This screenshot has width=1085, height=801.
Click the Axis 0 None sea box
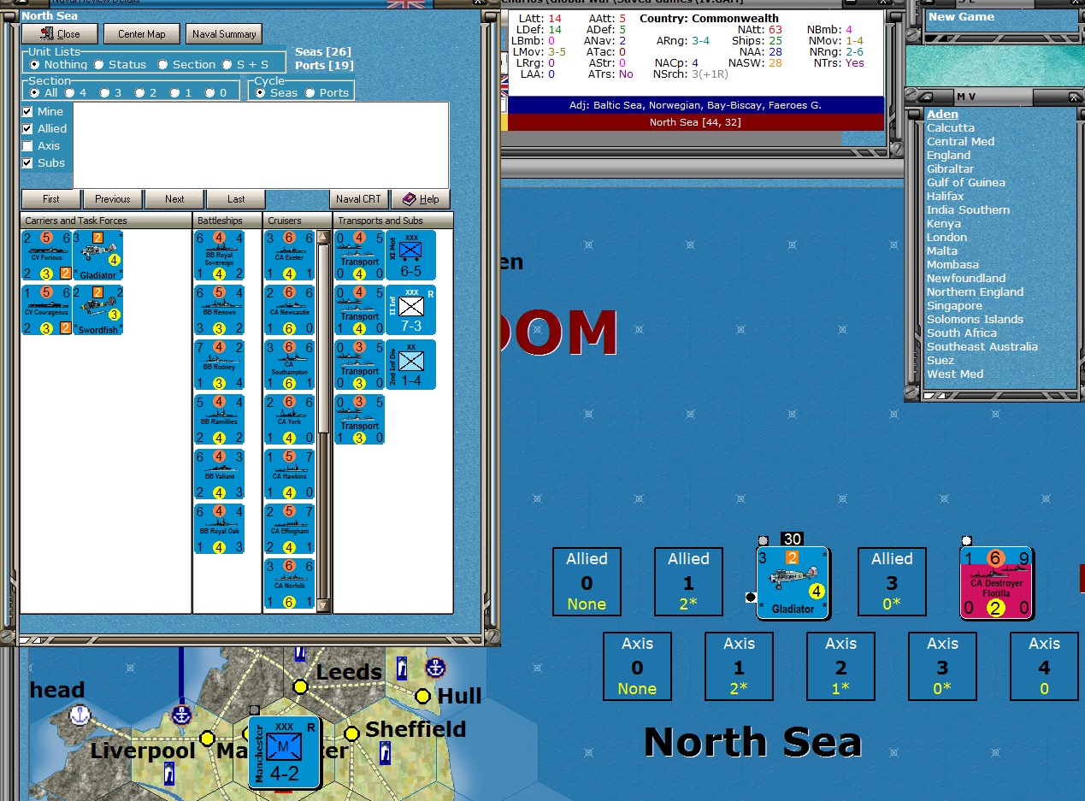coord(637,667)
